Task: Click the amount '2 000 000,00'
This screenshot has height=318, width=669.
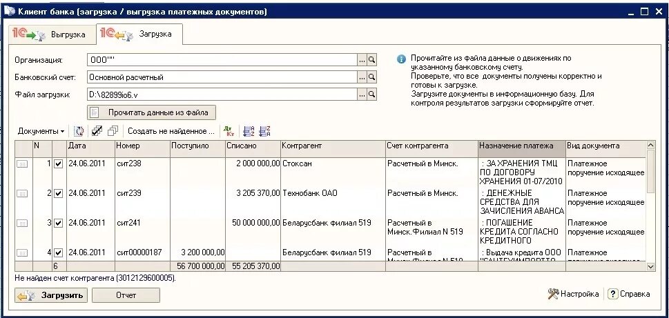Action: (258, 163)
